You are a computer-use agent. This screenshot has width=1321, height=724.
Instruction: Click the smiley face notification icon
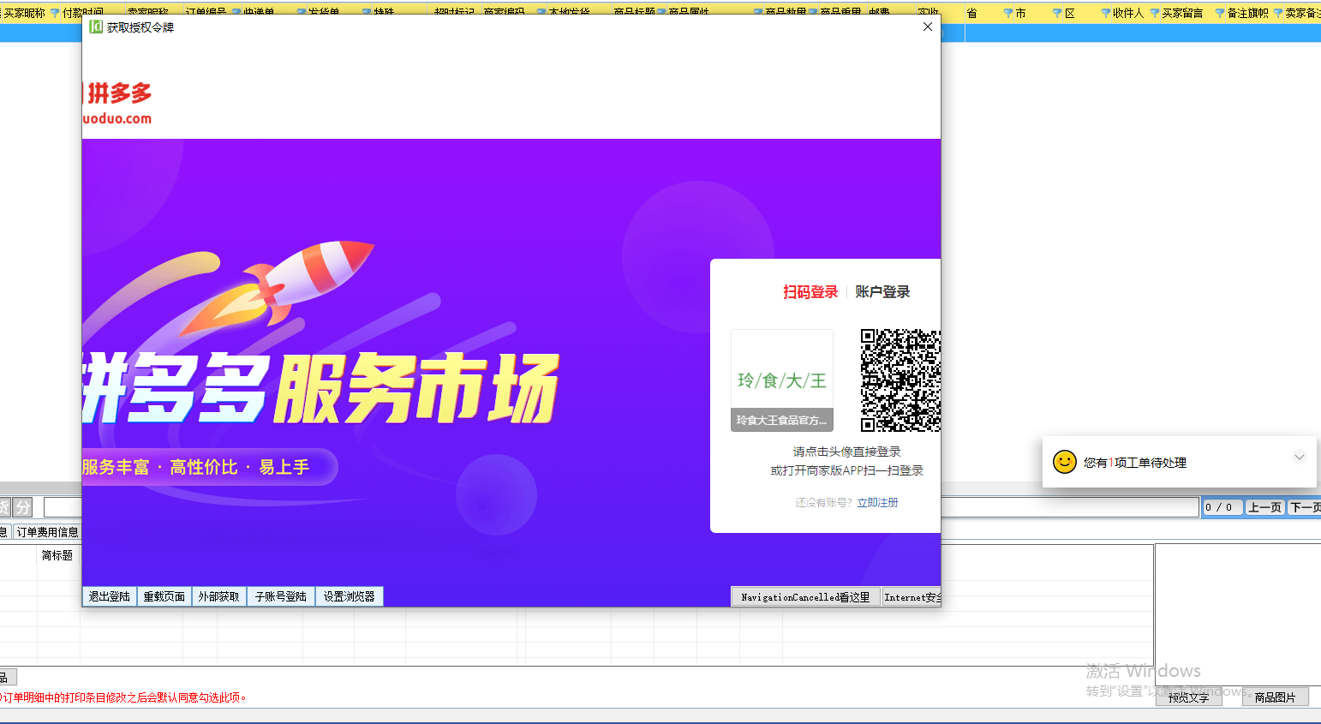click(x=1065, y=462)
